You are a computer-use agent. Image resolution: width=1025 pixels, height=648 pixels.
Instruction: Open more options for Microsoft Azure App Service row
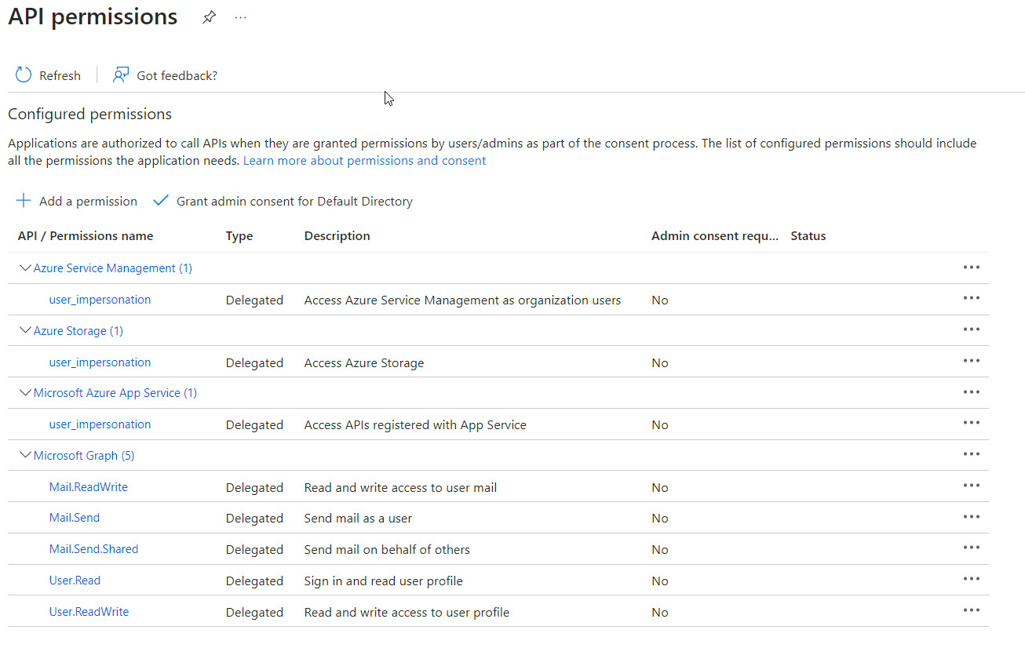(x=972, y=392)
